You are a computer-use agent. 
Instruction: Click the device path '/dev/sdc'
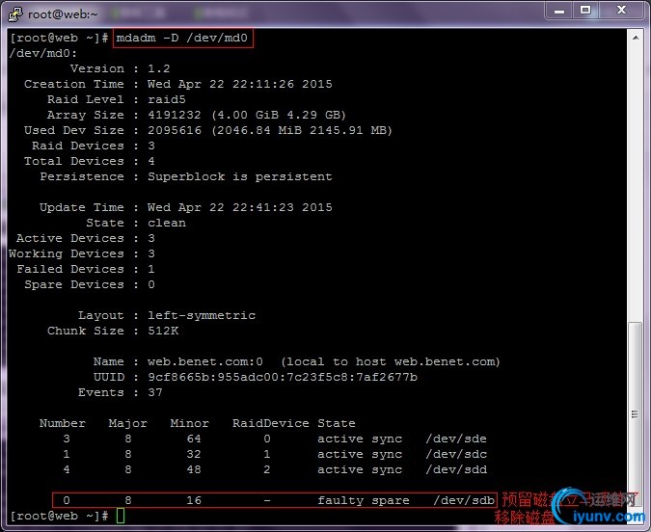pos(456,454)
